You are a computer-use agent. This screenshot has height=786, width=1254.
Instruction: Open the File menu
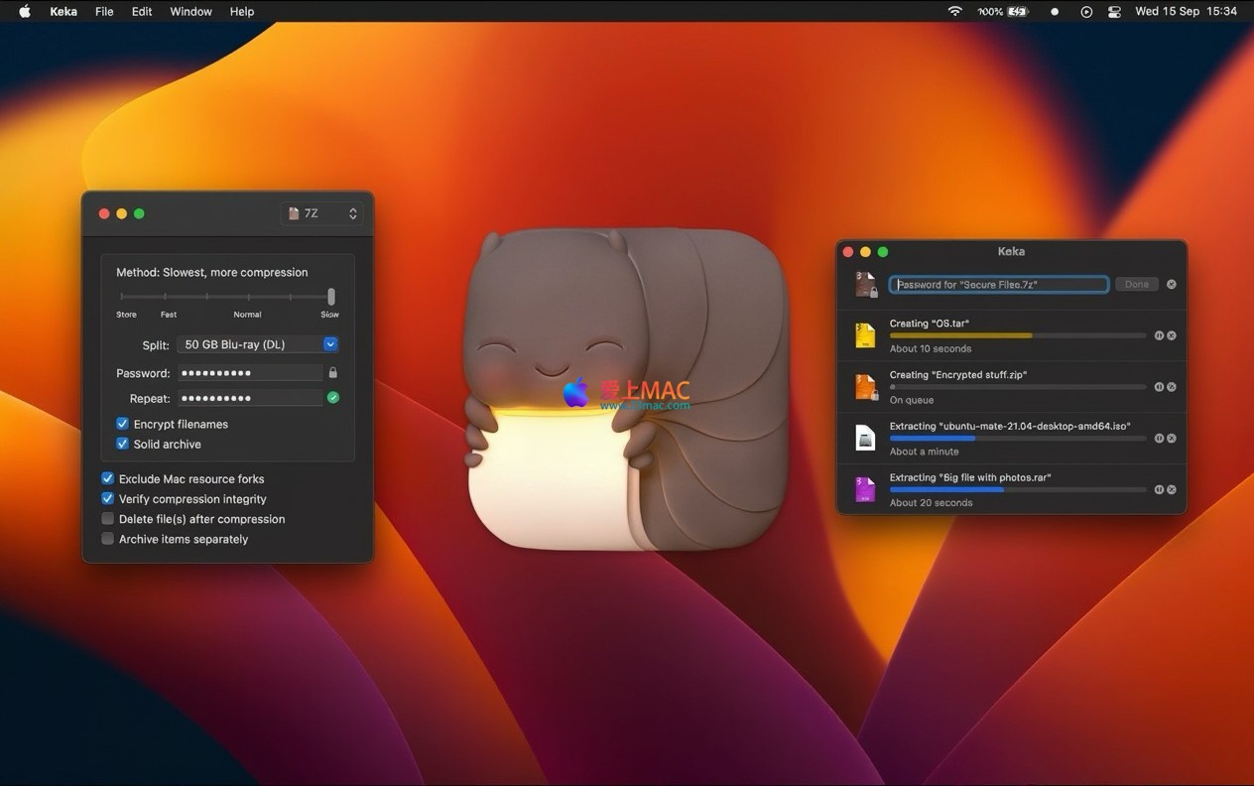(x=104, y=12)
